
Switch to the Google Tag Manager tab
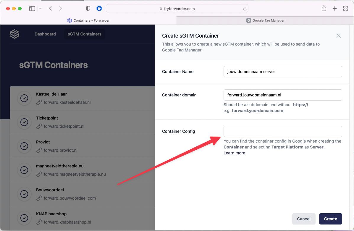click(x=265, y=20)
